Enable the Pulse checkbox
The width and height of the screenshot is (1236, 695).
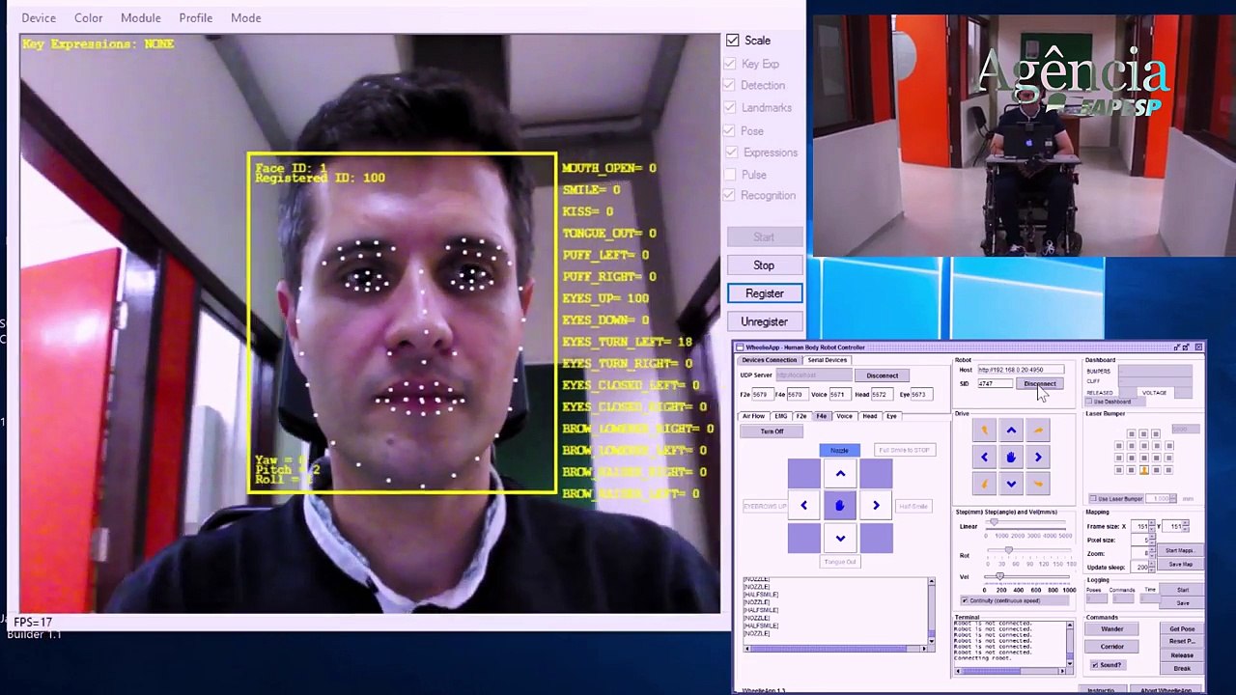coord(731,175)
